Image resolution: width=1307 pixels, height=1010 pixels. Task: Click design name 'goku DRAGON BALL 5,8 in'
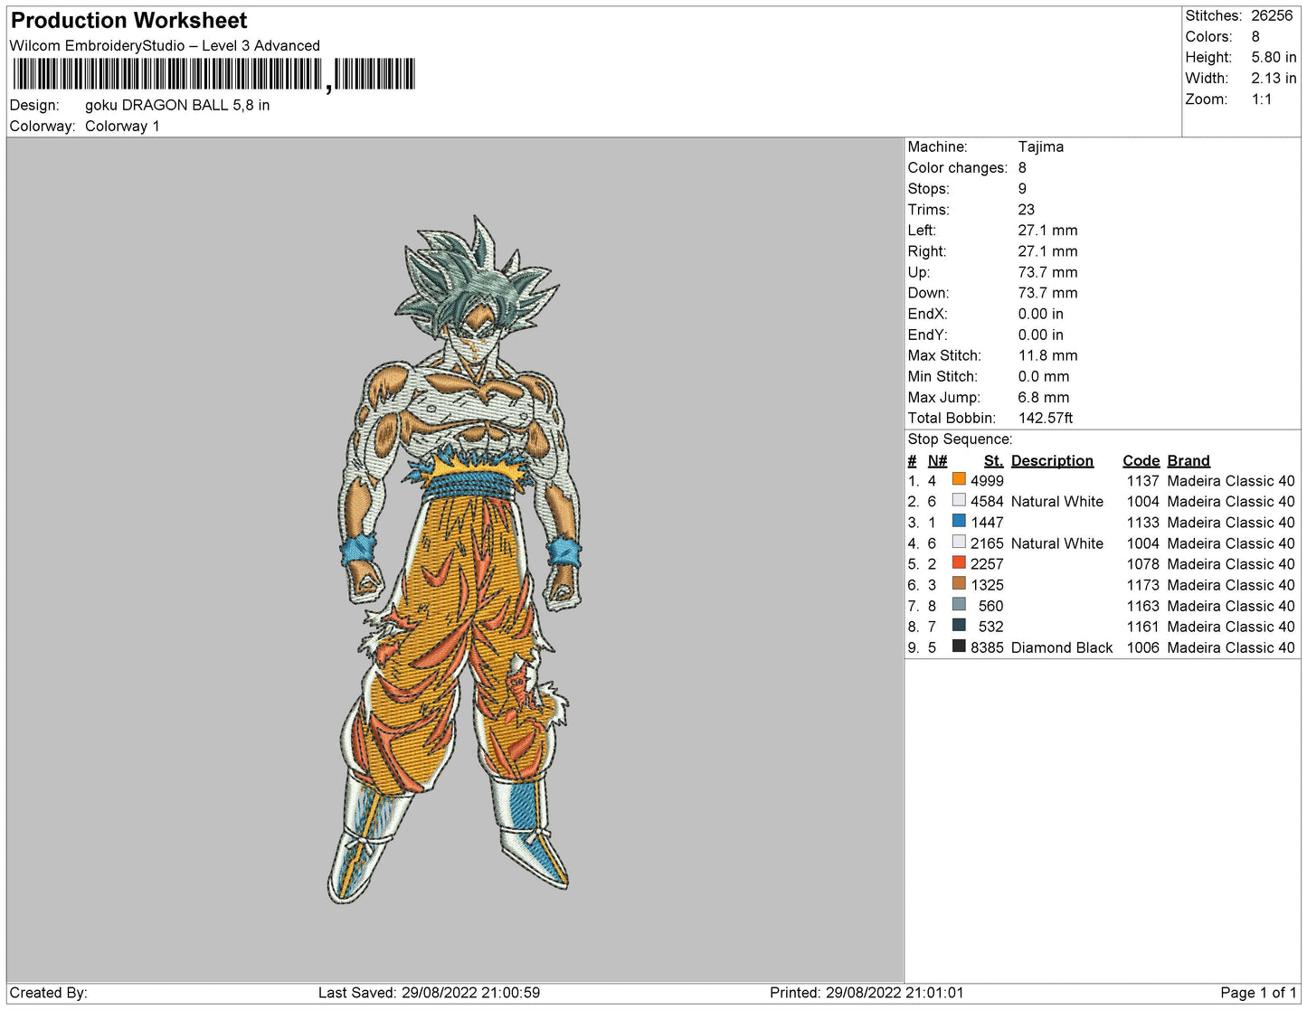[x=177, y=105]
